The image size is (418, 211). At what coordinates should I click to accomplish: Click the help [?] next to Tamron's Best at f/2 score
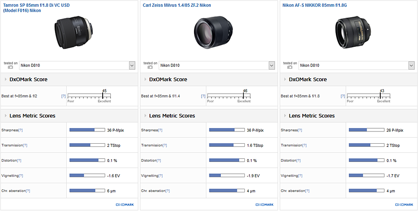click(x=64, y=96)
